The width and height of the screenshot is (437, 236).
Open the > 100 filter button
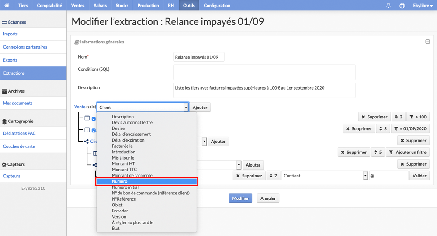[x=418, y=117]
